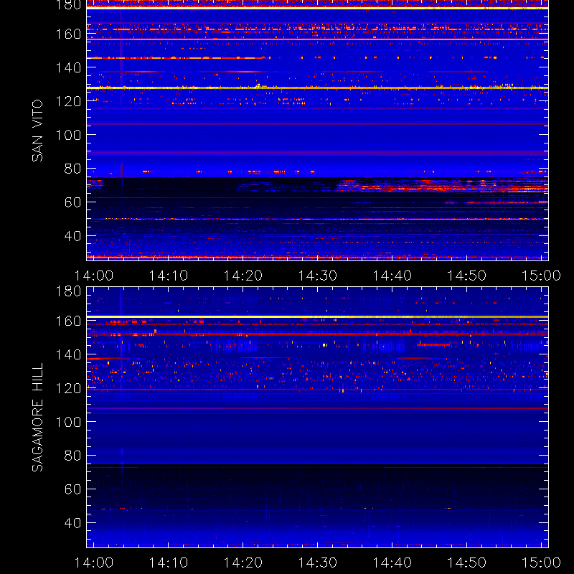Choose 15:00 time label under Sagamore Hill plot
The image size is (574, 574).
tap(541, 563)
